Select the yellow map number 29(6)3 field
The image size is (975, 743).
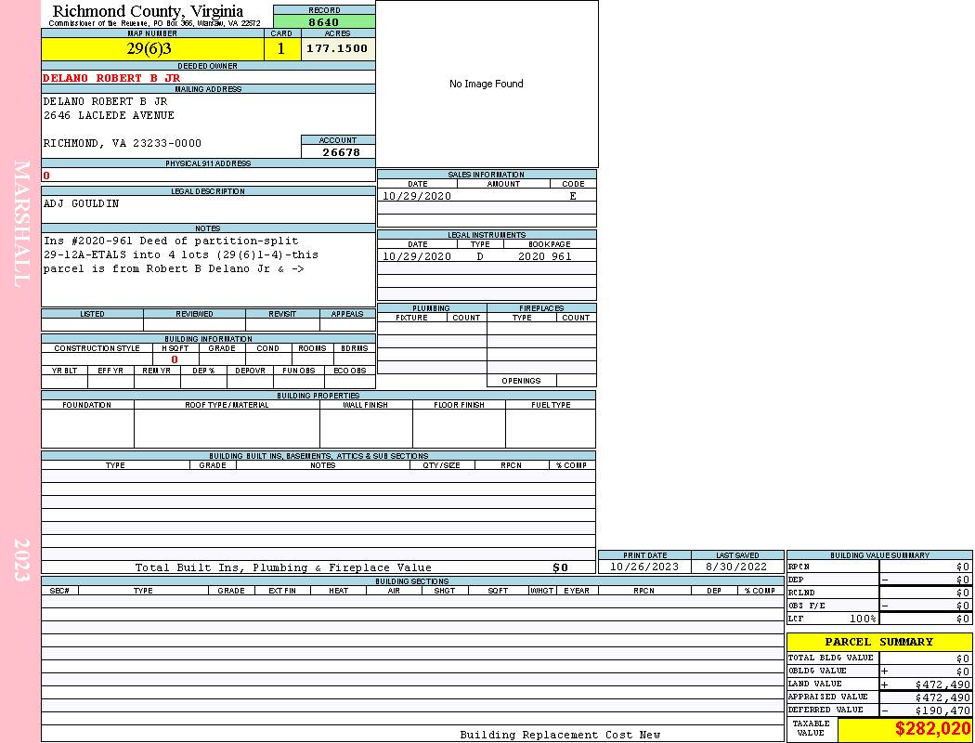tap(152, 49)
